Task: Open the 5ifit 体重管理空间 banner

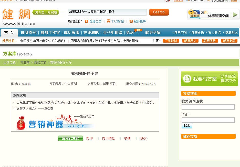Action: click(x=213, y=14)
